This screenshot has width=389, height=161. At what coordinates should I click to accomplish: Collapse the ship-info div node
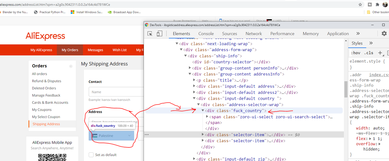pos(185,56)
